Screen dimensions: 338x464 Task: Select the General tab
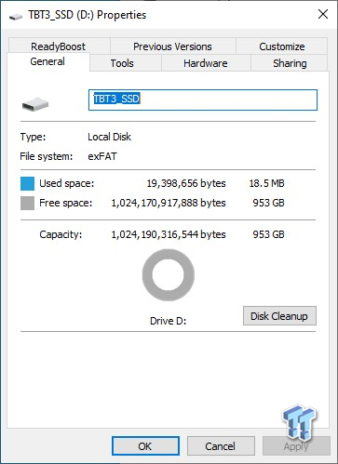tap(47, 61)
